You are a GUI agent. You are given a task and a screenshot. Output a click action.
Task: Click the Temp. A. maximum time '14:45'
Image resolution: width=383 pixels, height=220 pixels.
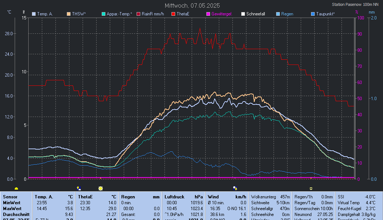[x=42, y=209]
